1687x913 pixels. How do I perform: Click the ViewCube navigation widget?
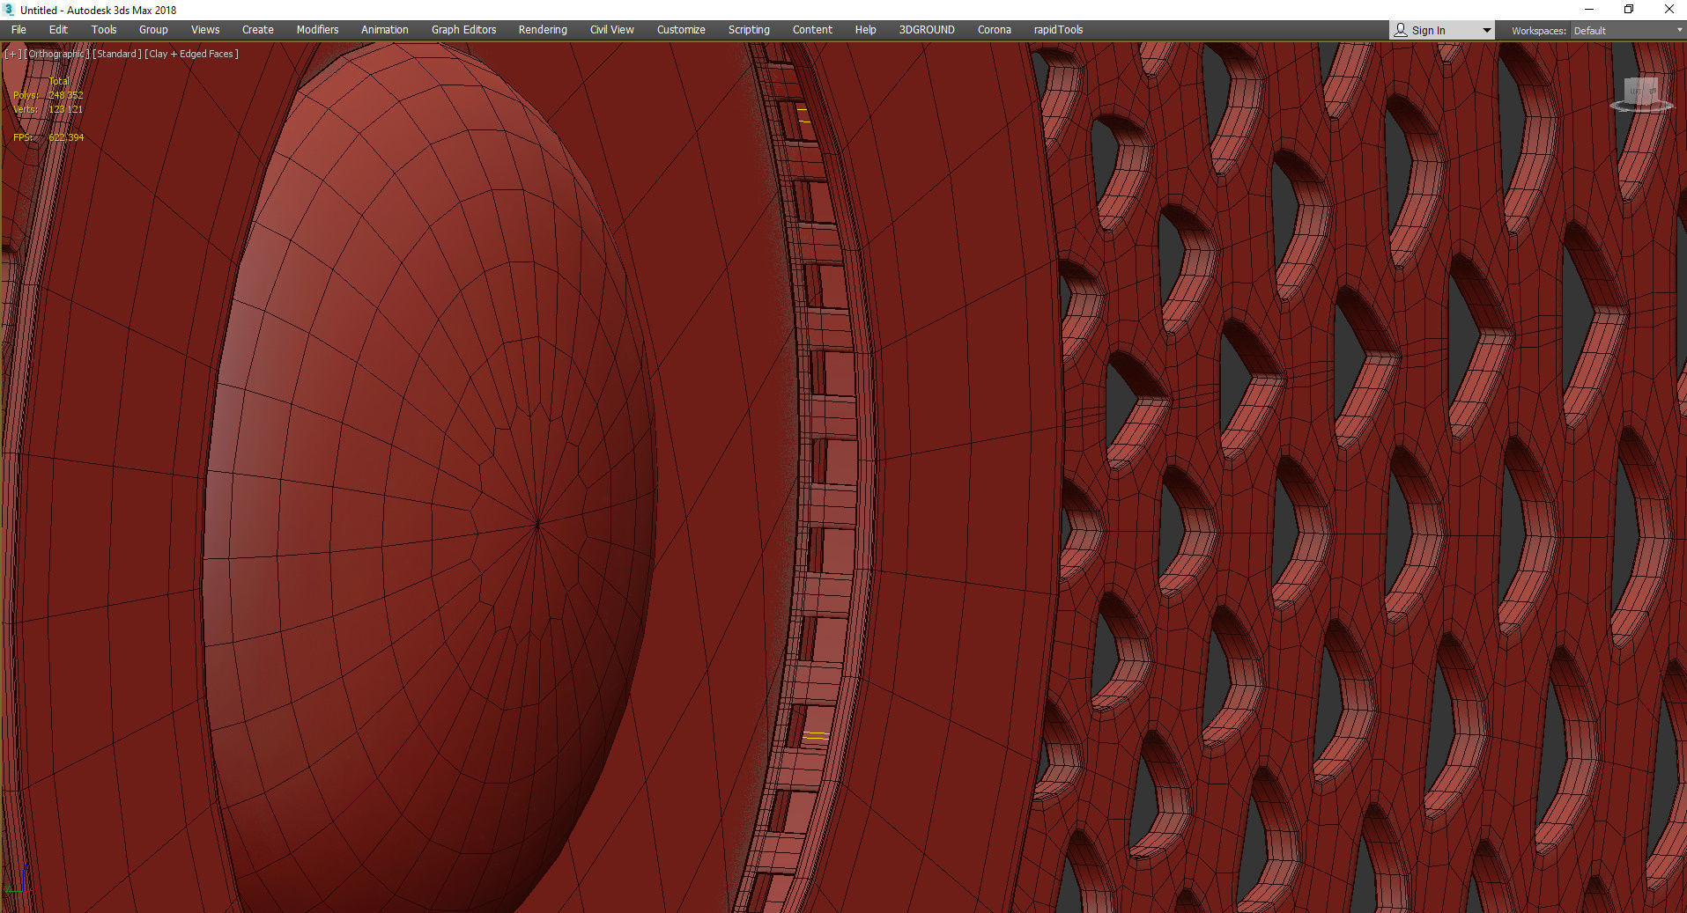pos(1641,94)
